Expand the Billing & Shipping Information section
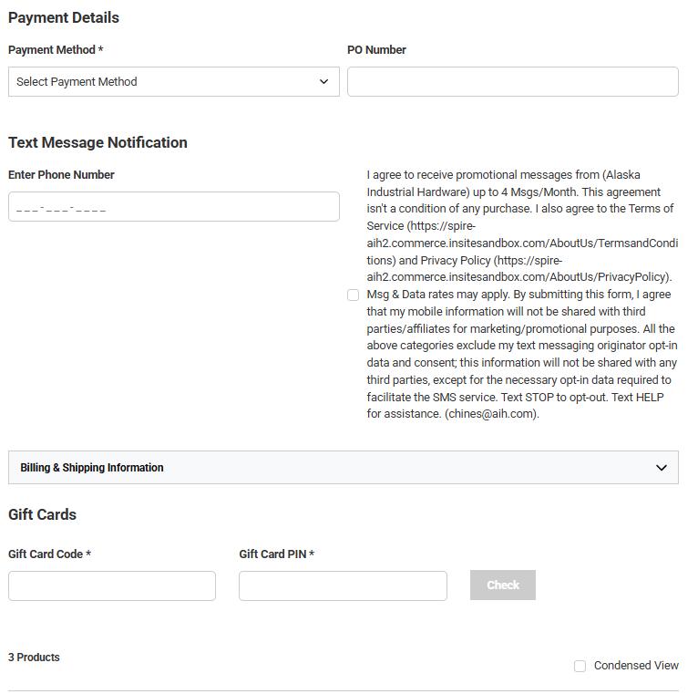Screen dimensions: 698x694 [x=343, y=468]
